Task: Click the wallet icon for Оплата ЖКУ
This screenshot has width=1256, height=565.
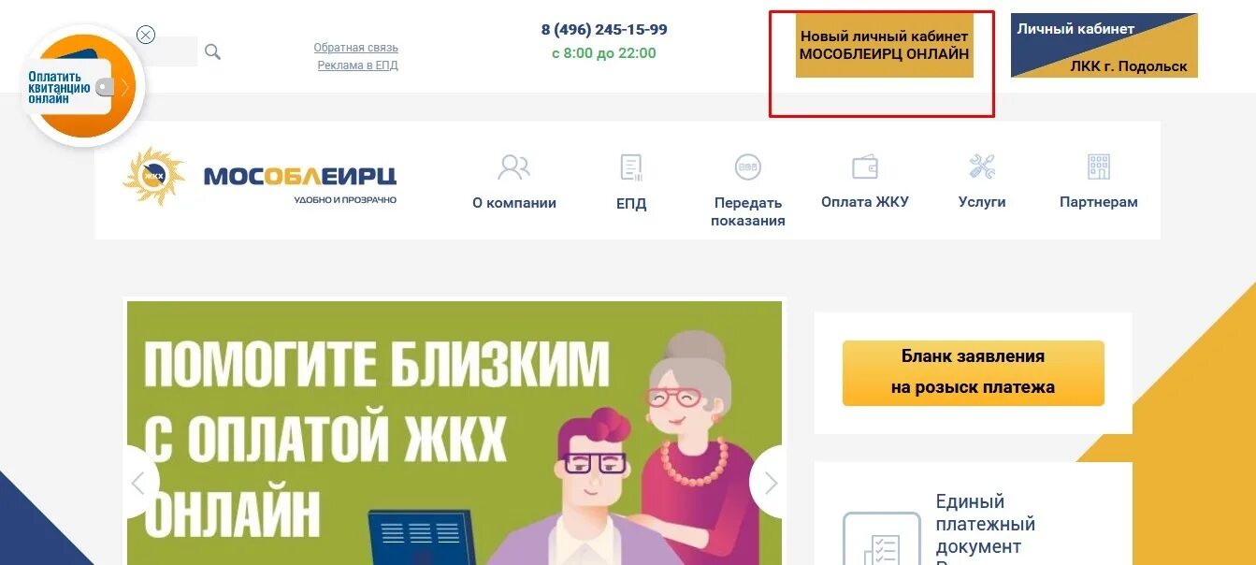Action: pyautogui.click(x=865, y=167)
